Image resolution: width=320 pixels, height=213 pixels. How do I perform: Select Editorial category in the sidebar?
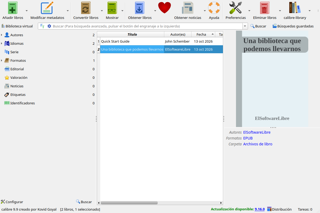pos(17,69)
